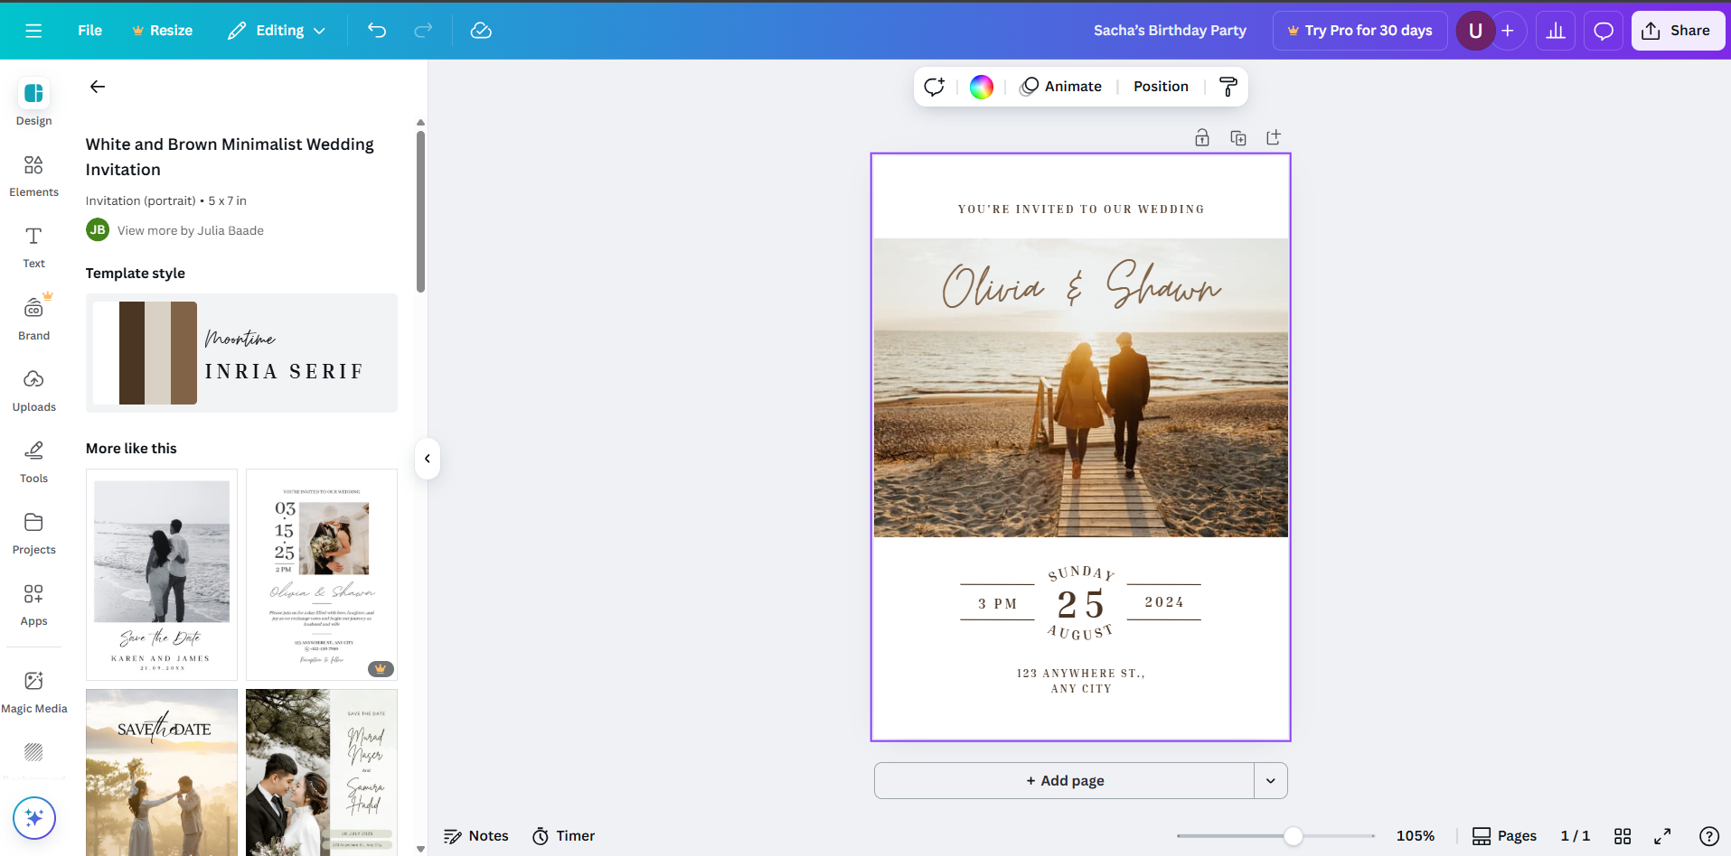Open the user account avatar

(x=1475, y=31)
